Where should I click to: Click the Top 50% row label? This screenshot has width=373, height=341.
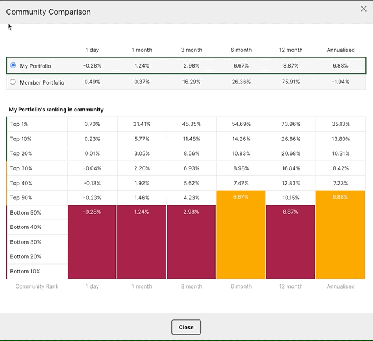pyautogui.click(x=21, y=198)
